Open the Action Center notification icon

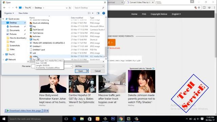[202, 119]
